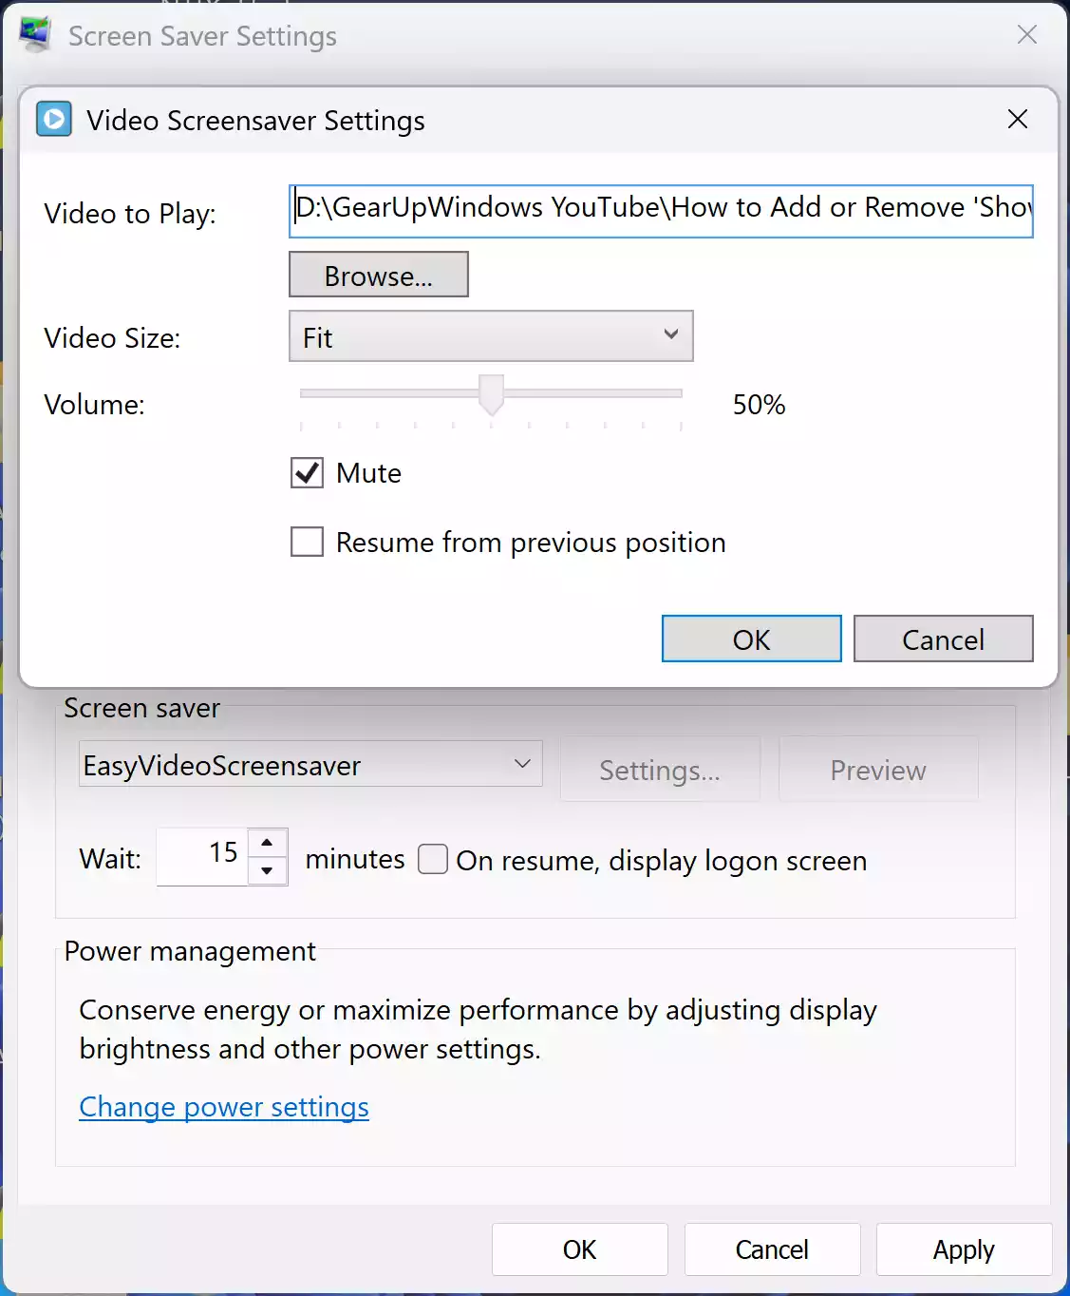Viewport: 1070px width, 1296px height.
Task: Expand the Fit size options list
Action: (671, 335)
